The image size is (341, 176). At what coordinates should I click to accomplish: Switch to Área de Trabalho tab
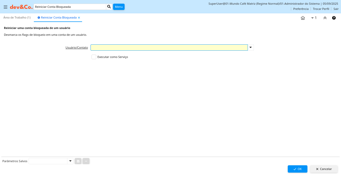pyautogui.click(x=17, y=17)
